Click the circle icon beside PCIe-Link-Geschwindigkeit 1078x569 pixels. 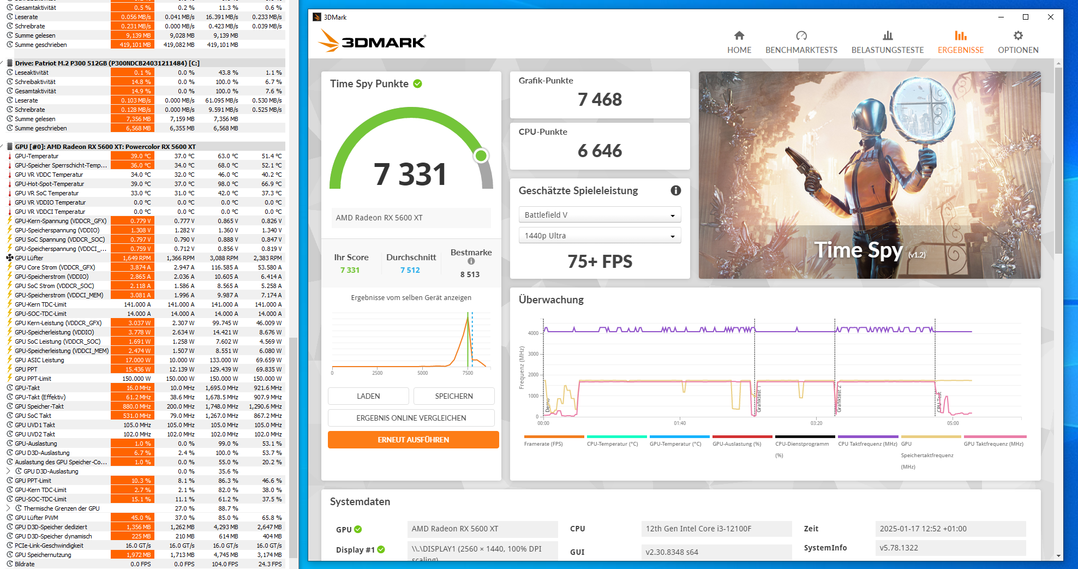[10, 546]
